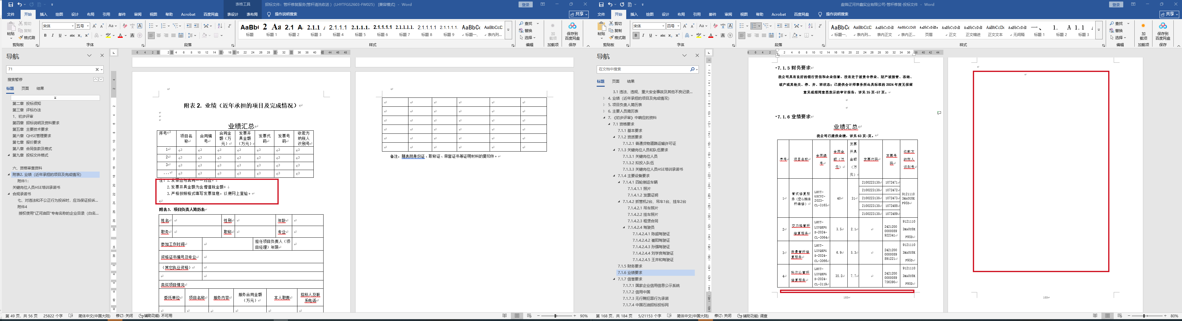This screenshot has height=321, width=1182.
Task: Collapse the 7.1.4 主要设备要求 tree node
Action: [x=615, y=176]
